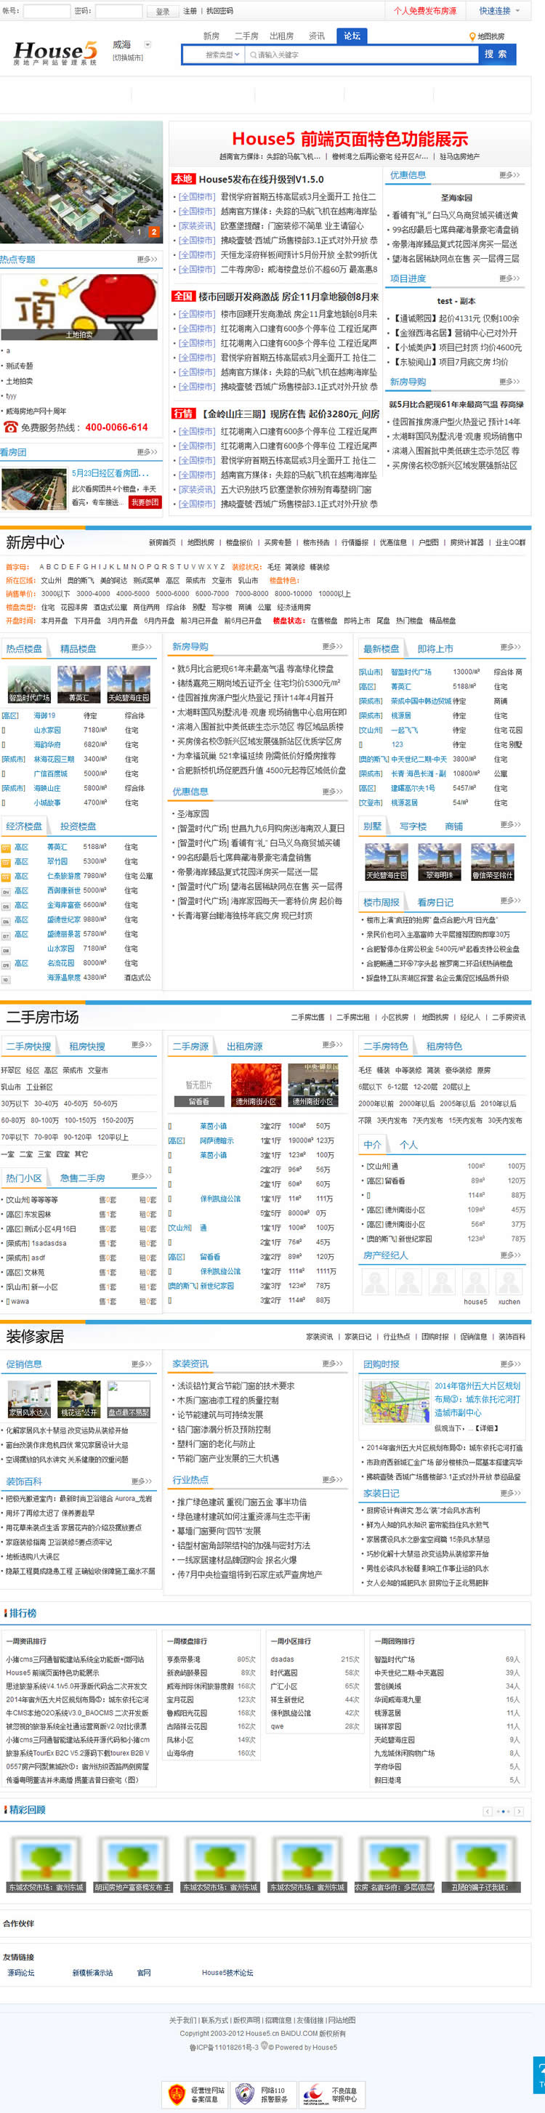Click the 登录 login button
The width and height of the screenshot is (545, 2113).
162,12
